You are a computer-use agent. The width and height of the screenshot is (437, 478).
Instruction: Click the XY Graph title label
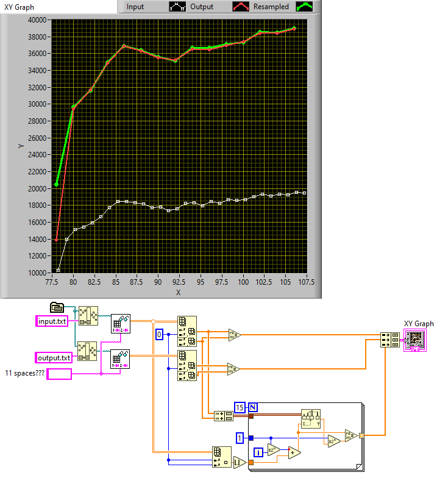pos(19,7)
